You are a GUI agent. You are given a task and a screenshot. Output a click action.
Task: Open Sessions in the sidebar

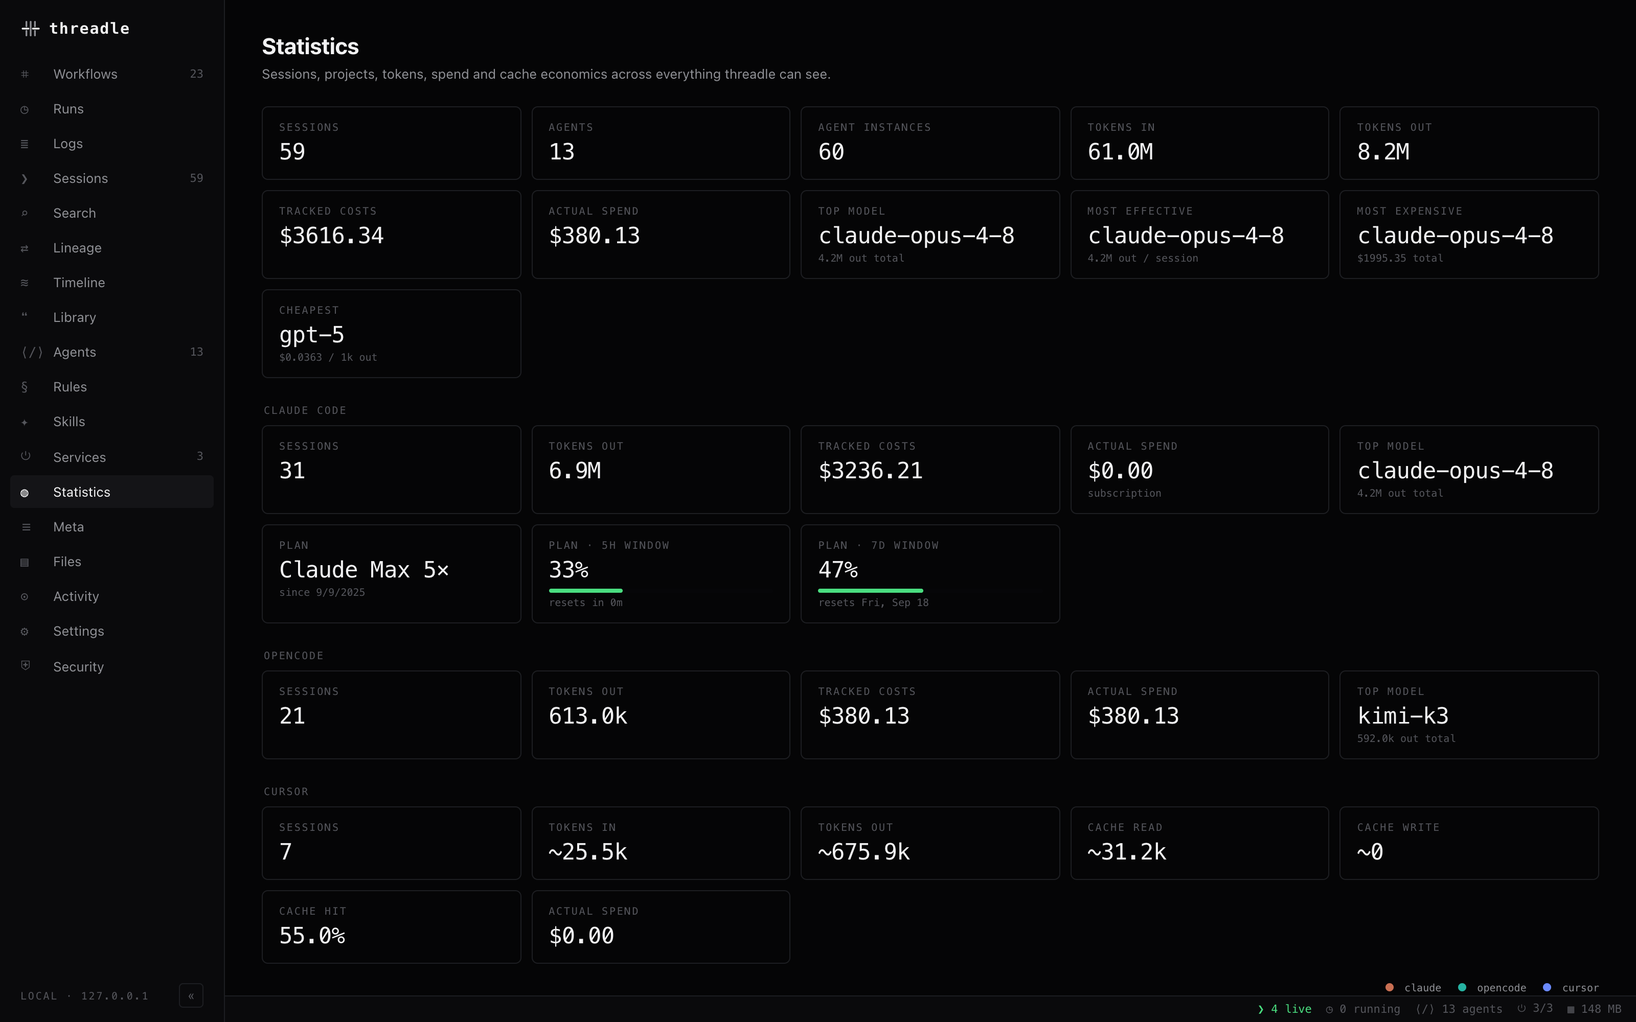112,178
